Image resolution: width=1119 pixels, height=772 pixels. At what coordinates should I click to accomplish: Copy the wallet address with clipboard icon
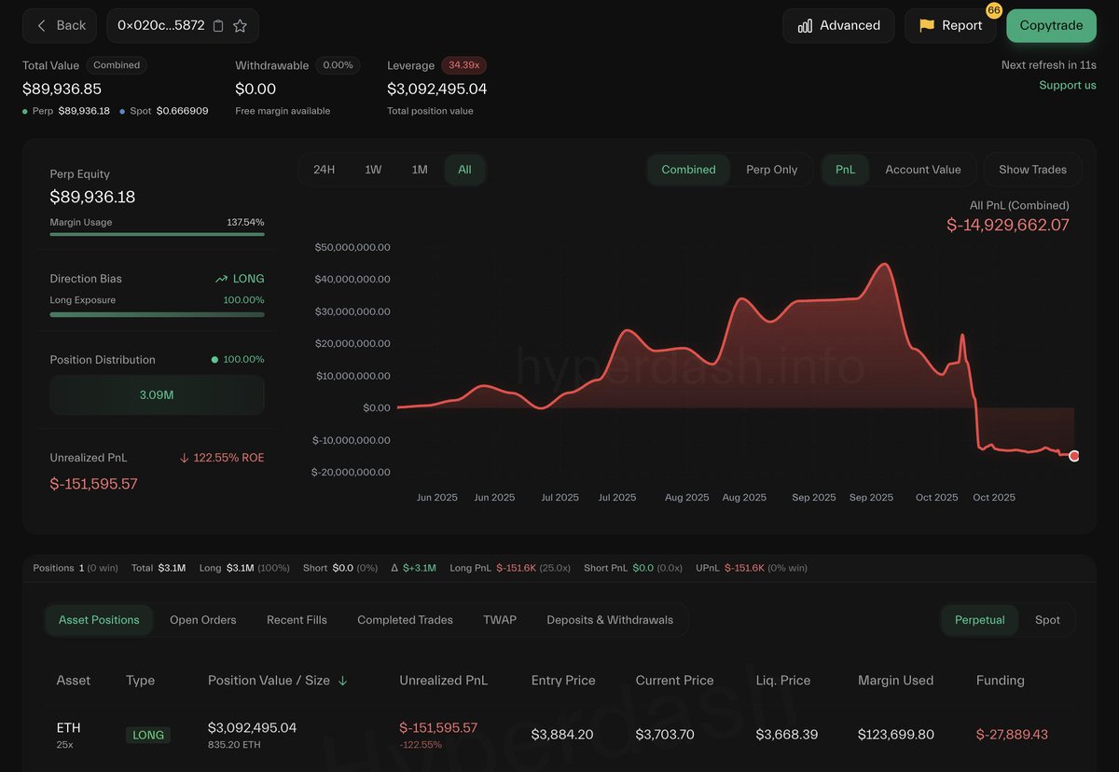coord(218,26)
